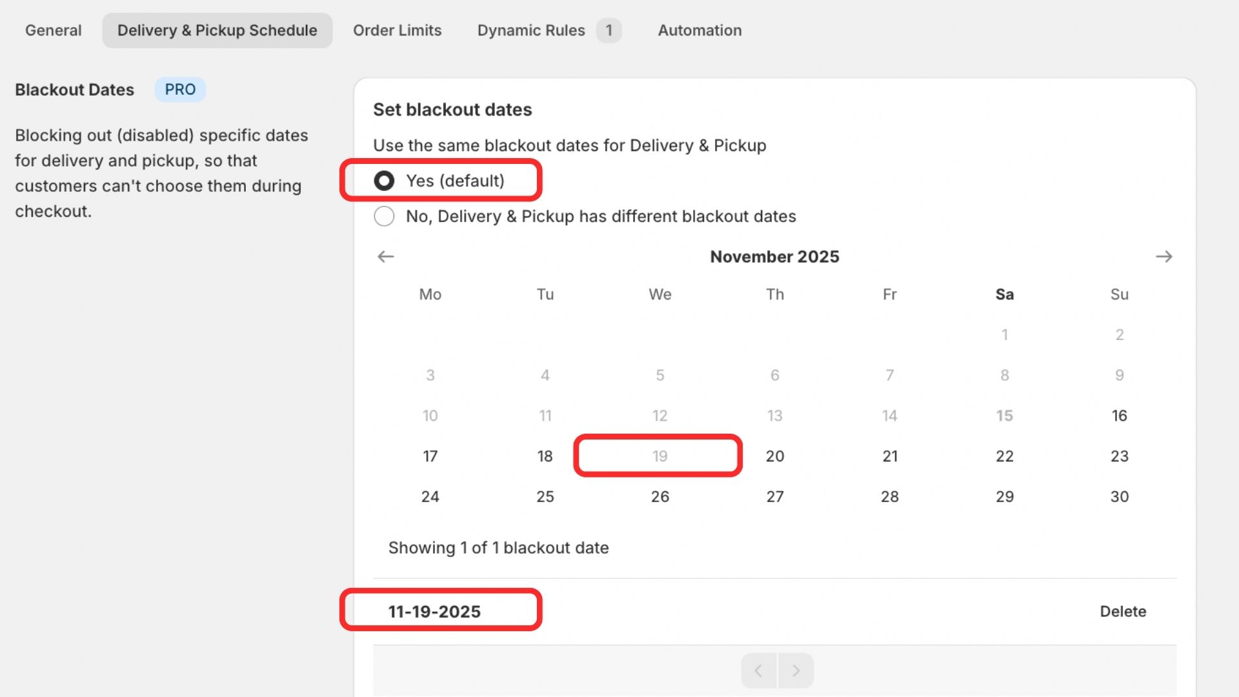Click next page arrow in blackout list

click(796, 671)
